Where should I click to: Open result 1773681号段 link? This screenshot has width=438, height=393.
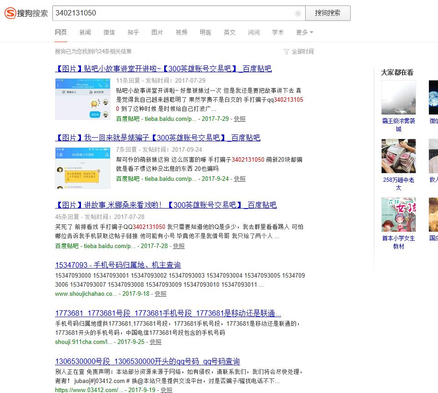click(x=168, y=313)
